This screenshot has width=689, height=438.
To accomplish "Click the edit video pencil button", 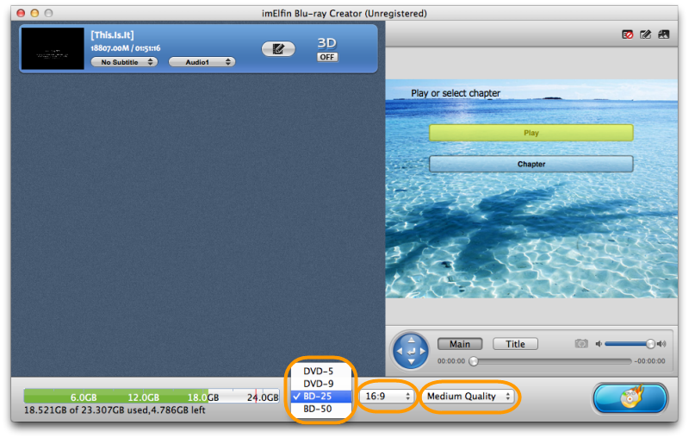I will 278,49.
